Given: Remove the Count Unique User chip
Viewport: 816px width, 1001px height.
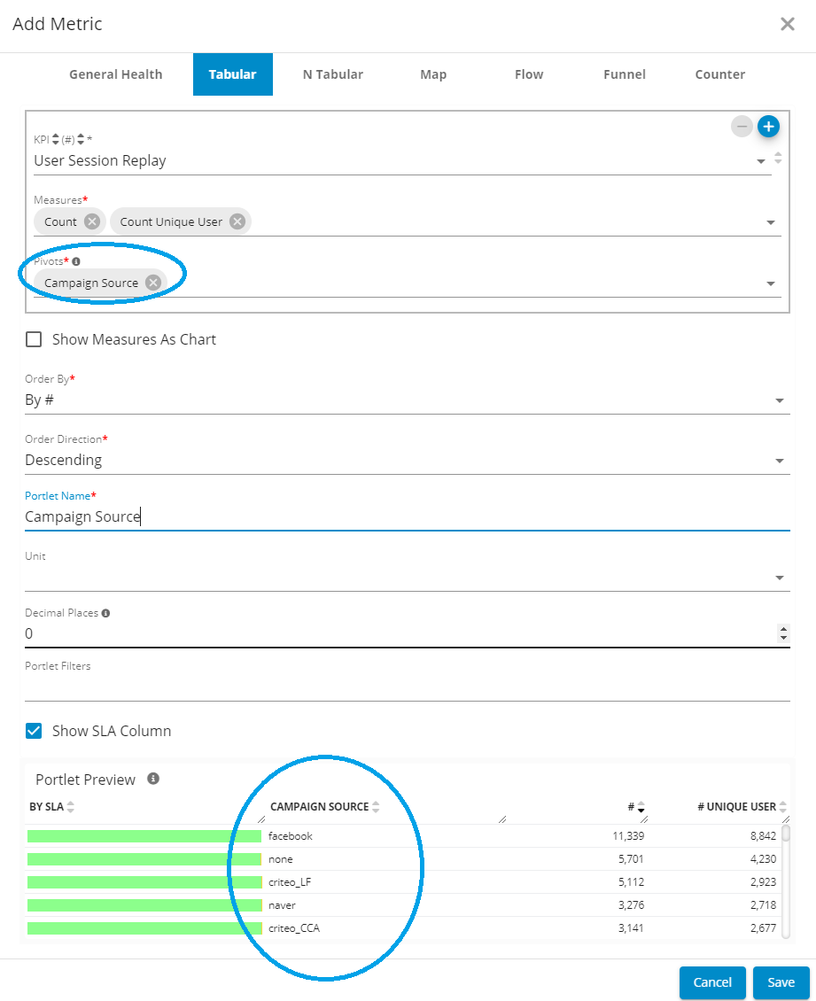Looking at the screenshot, I should tap(237, 221).
